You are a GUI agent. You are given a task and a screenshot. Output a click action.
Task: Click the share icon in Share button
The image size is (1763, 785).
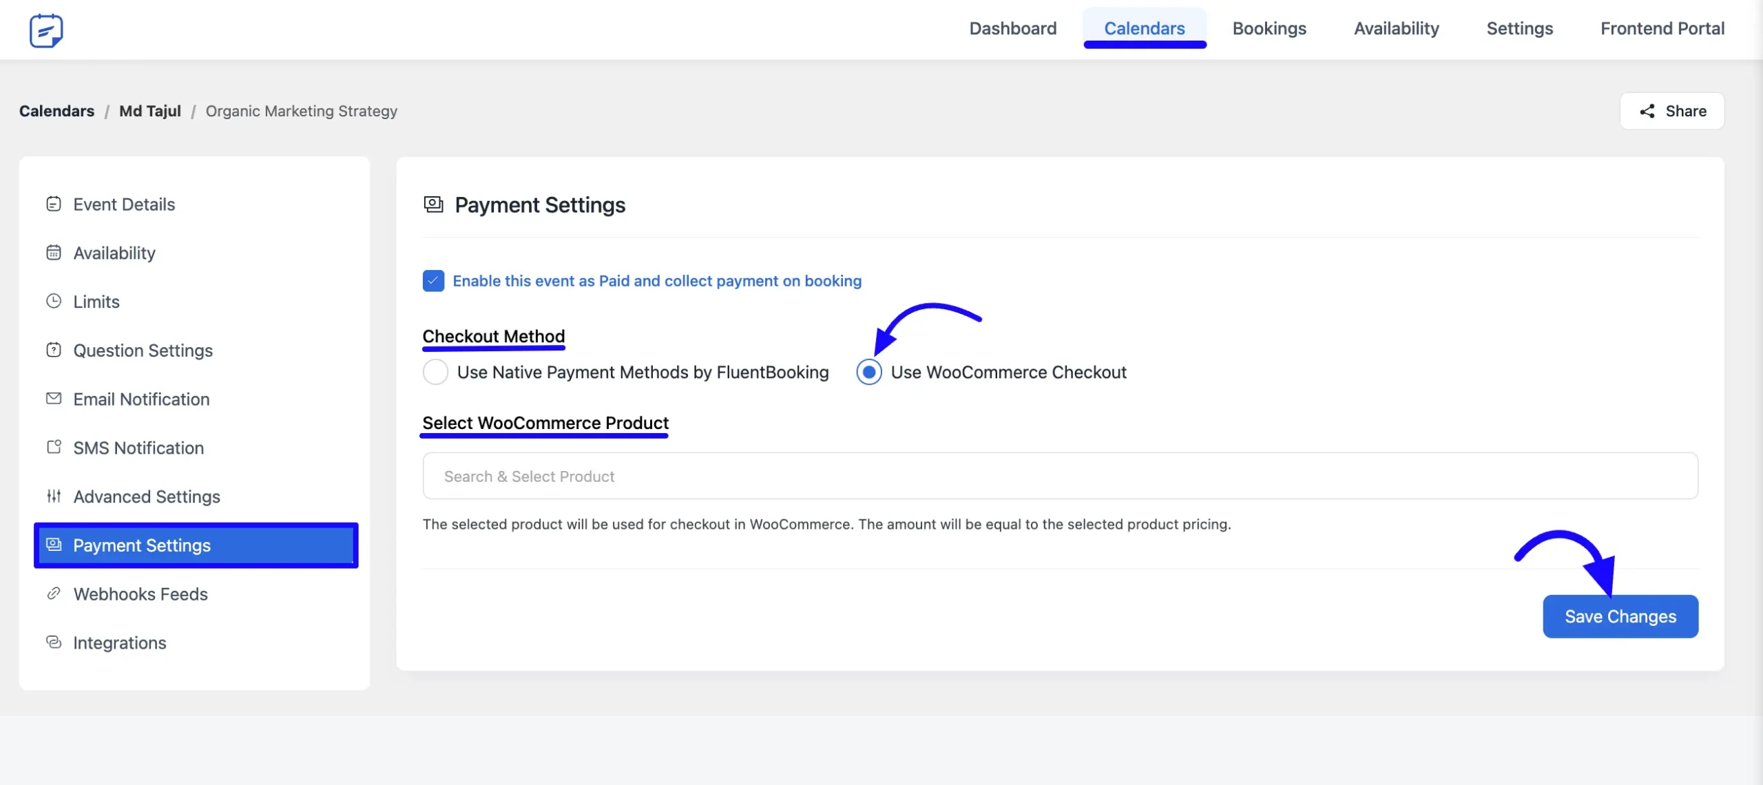[1647, 112]
